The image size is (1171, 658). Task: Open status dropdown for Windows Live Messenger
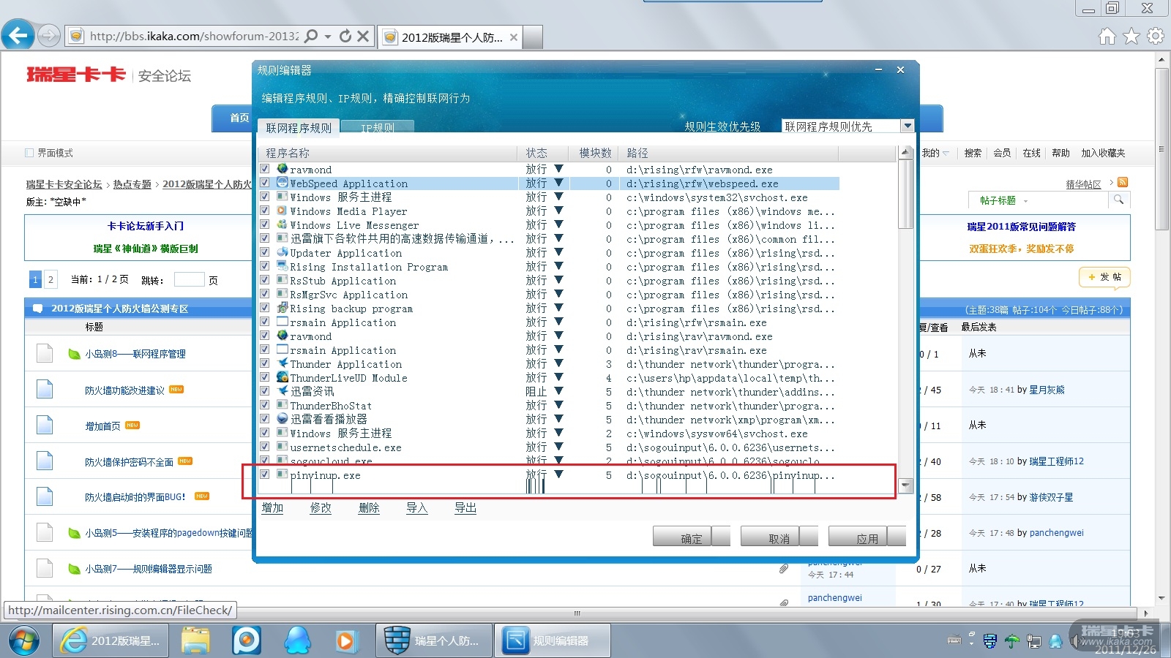pos(559,224)
